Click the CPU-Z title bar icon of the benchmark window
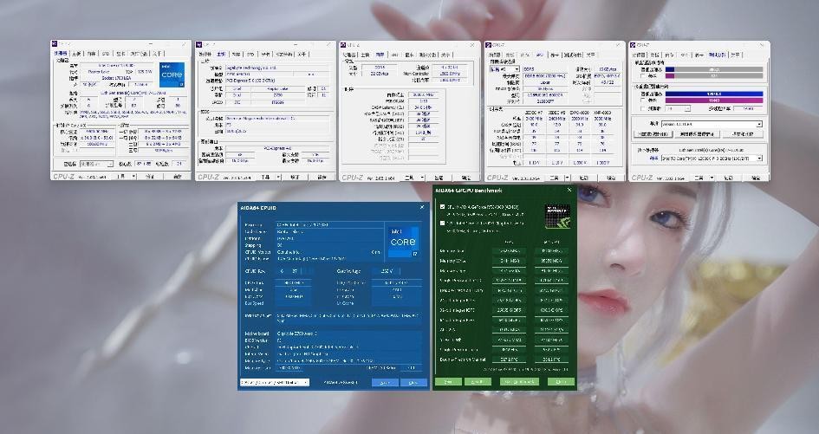 [x=634, y=45]
